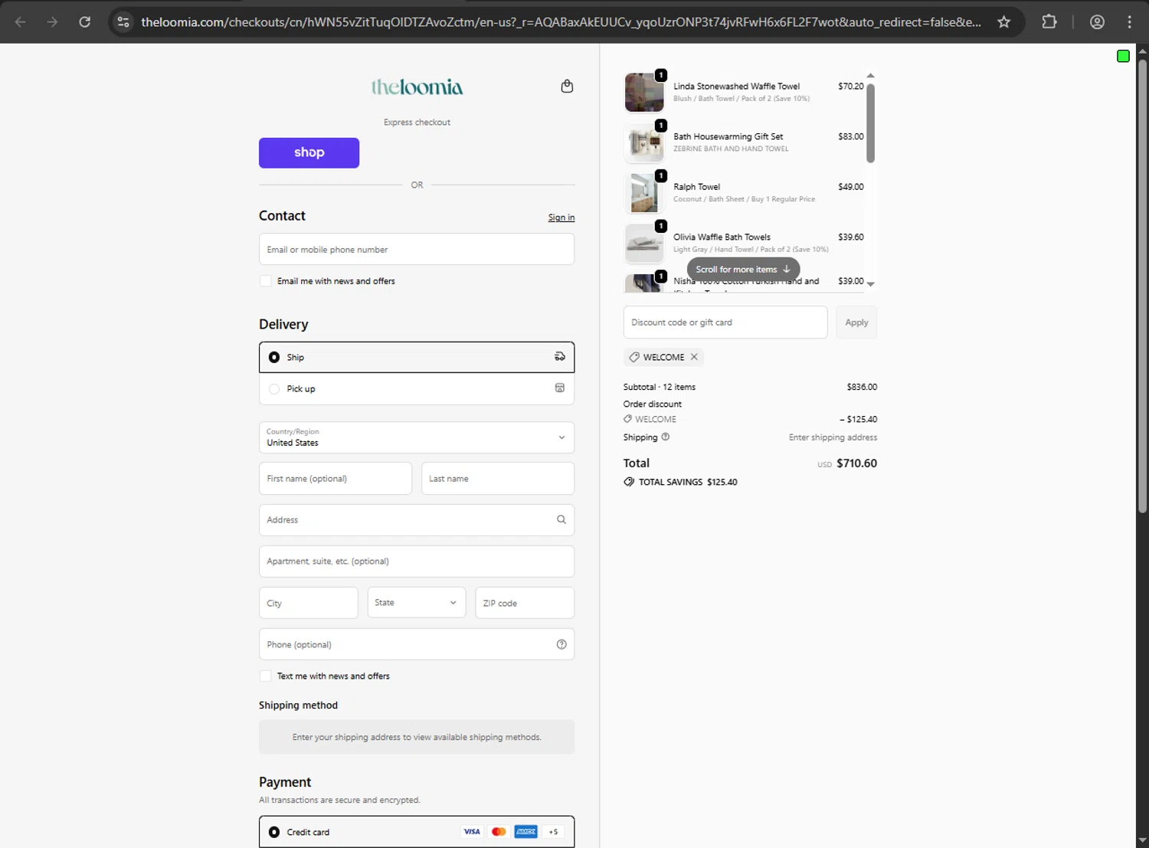Click the order summary scrollbar thumb
1149x848 pixels.
click(870, 123)
